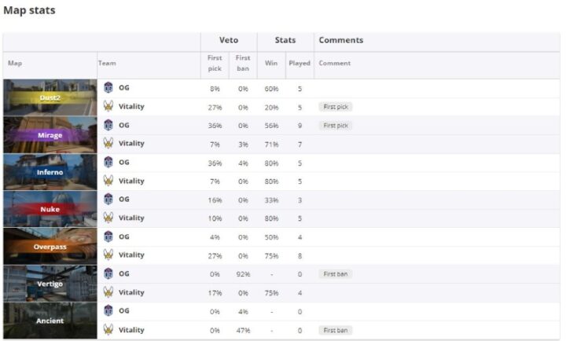
Task: Click Vitality logo in the Ancient row
Action: point(108,330)
